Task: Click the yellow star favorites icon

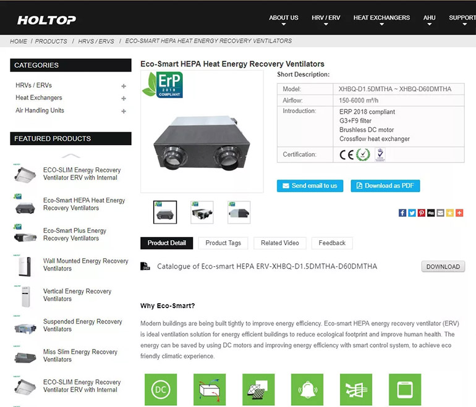Action: tap(450, 213)
